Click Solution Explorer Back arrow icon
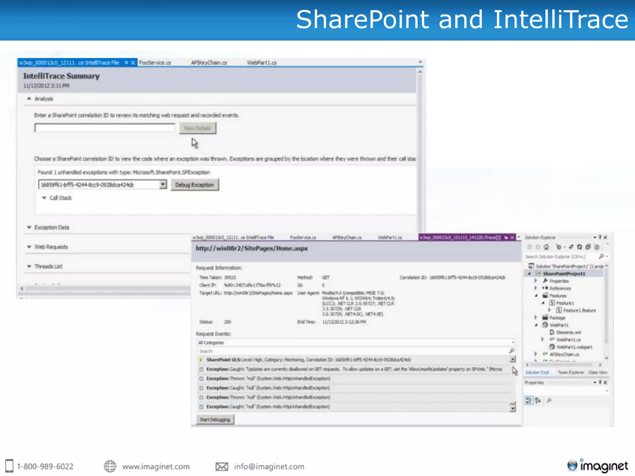 529,247
